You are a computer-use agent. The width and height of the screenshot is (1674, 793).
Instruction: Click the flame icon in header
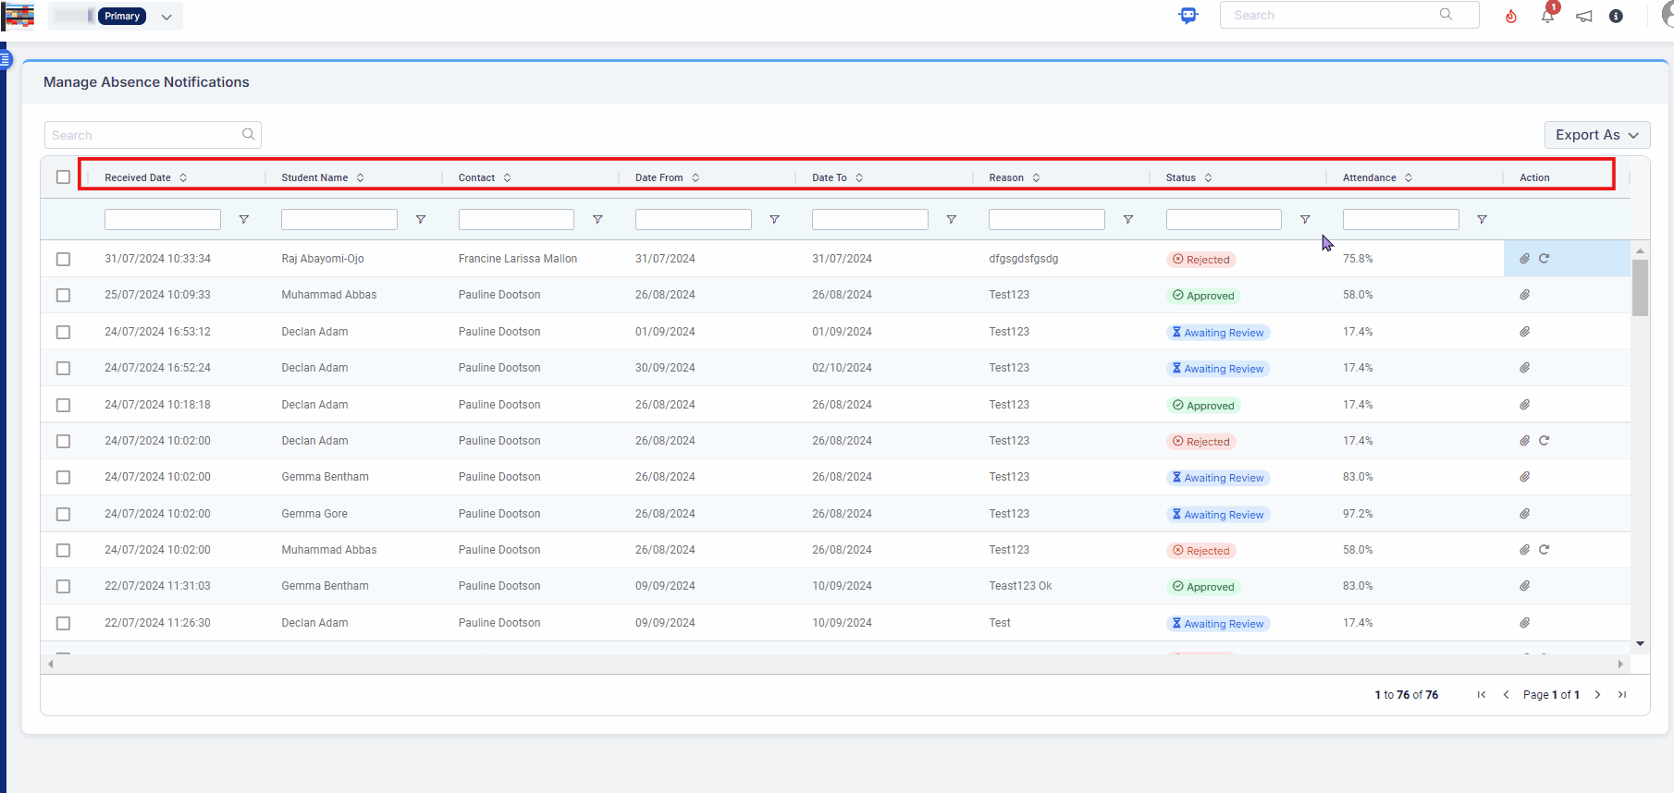point(1511,16)
